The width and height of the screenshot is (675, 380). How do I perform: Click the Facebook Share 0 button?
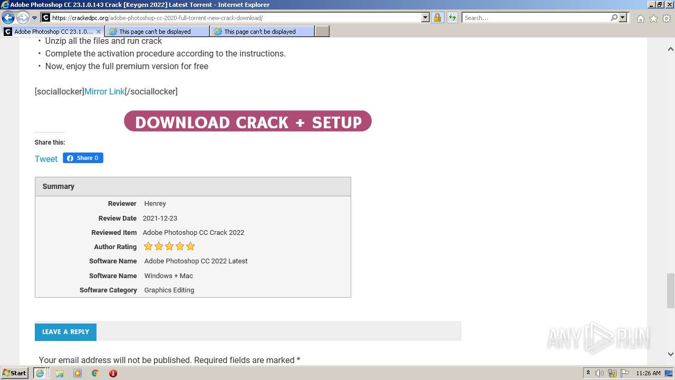coord(83,158)
